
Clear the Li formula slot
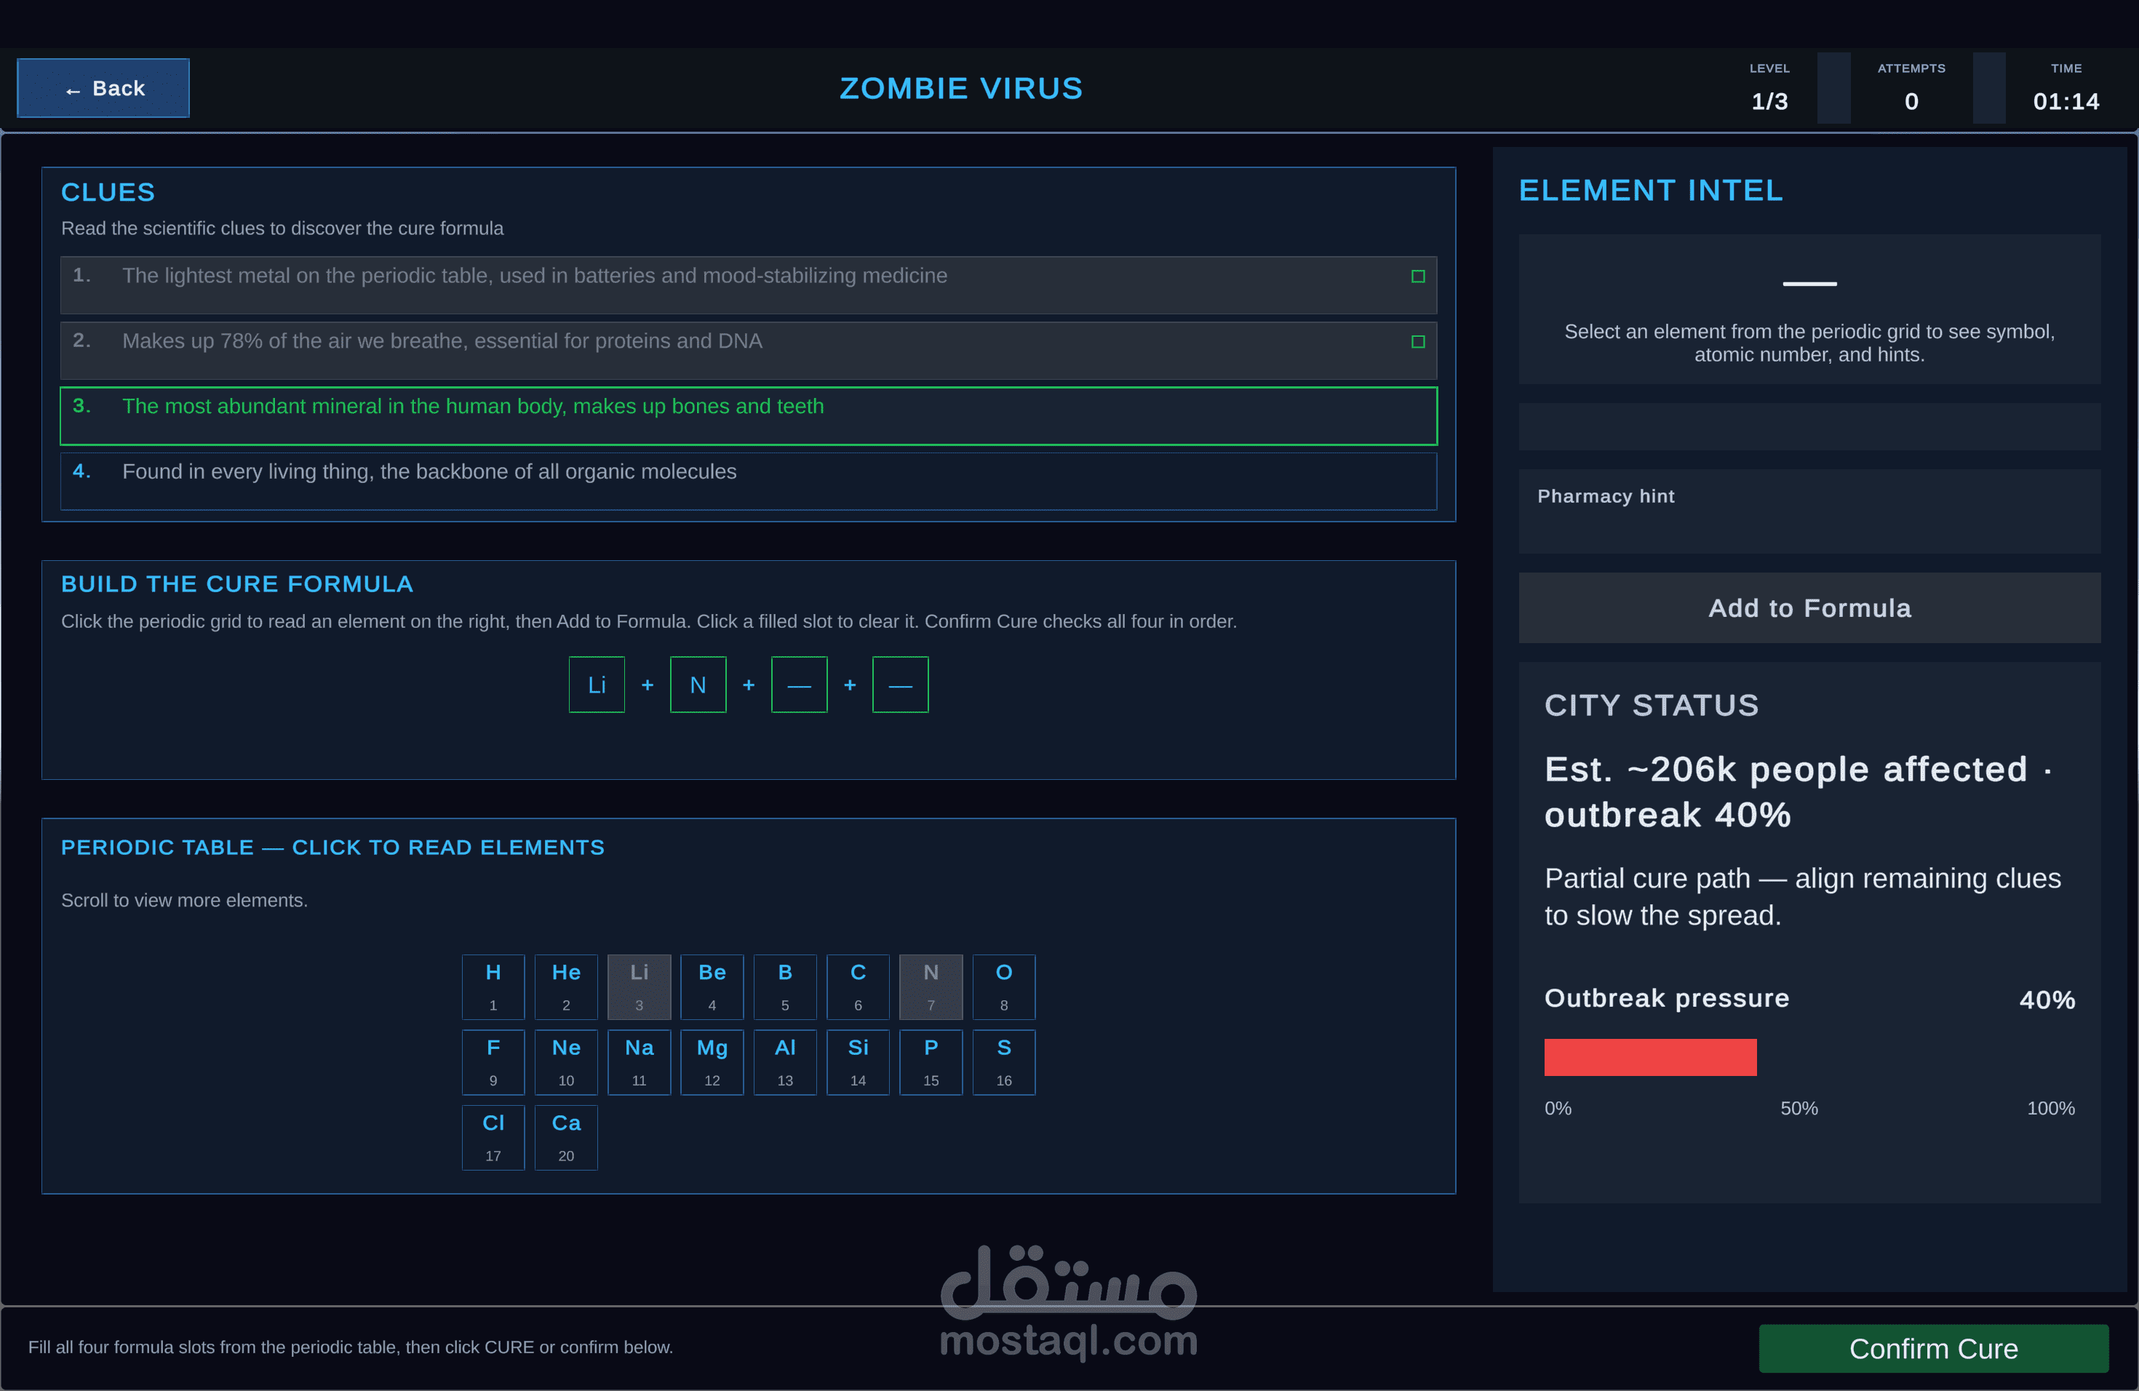click(597, 685)
